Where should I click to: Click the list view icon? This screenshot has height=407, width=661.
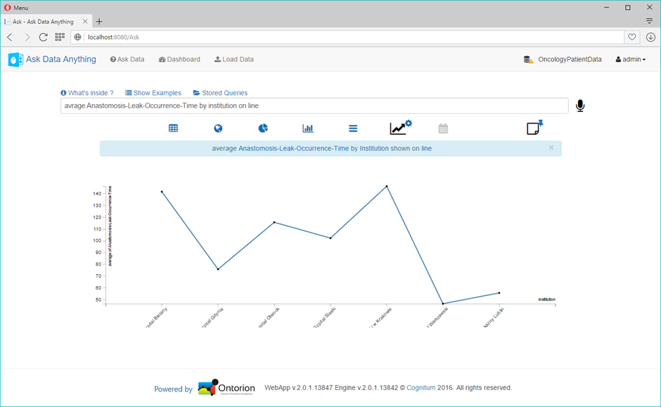tap(353, 129)
